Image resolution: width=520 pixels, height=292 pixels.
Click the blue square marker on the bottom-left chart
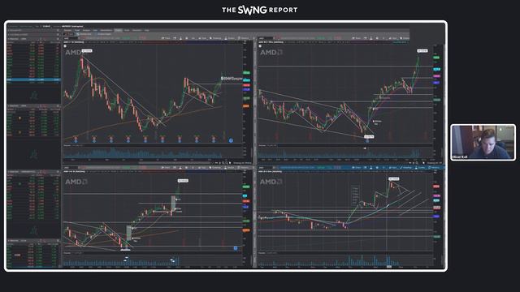pyautogui.click(x=236, y=248)
